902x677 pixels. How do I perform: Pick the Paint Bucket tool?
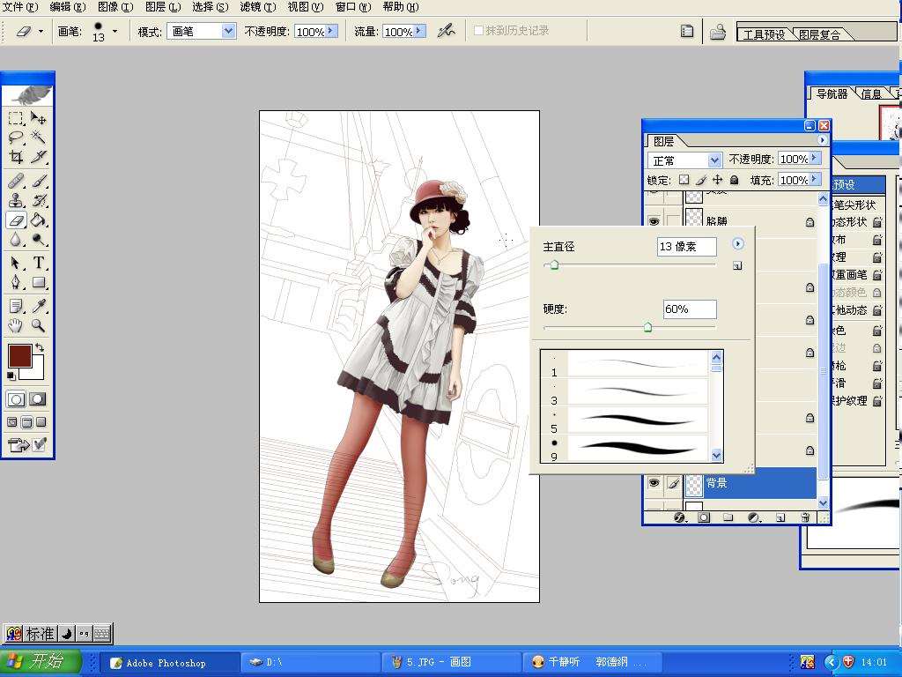39,220
